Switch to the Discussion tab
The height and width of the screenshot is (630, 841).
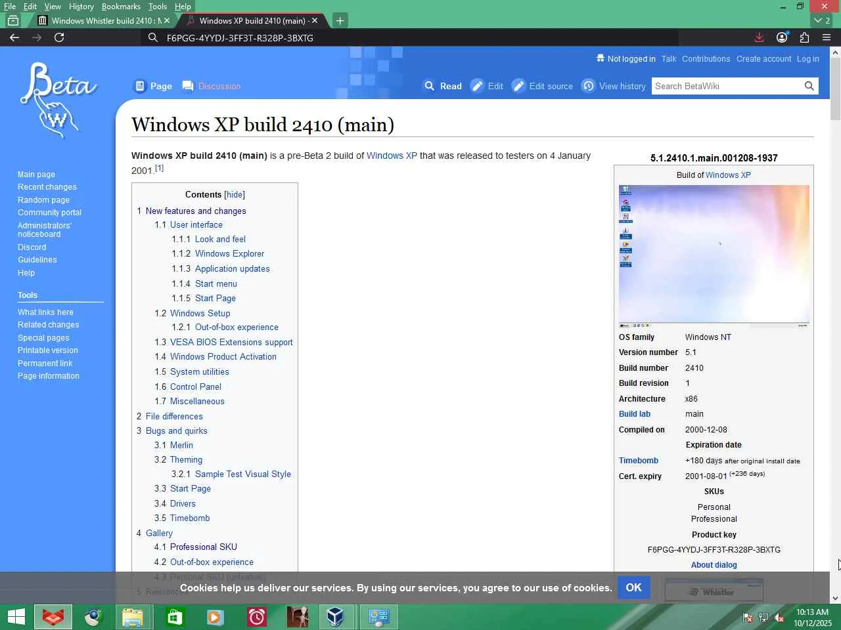[x=212, y=86]
